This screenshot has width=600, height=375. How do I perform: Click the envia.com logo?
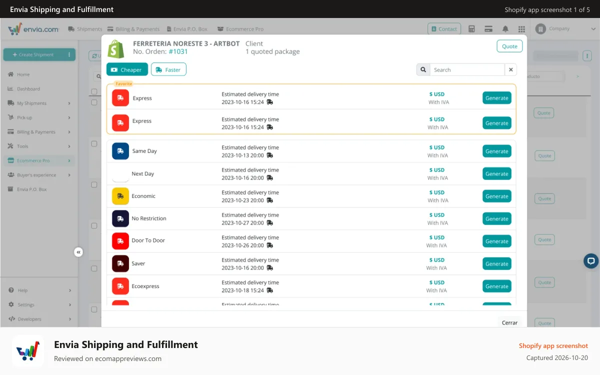(x=33, y=29)
